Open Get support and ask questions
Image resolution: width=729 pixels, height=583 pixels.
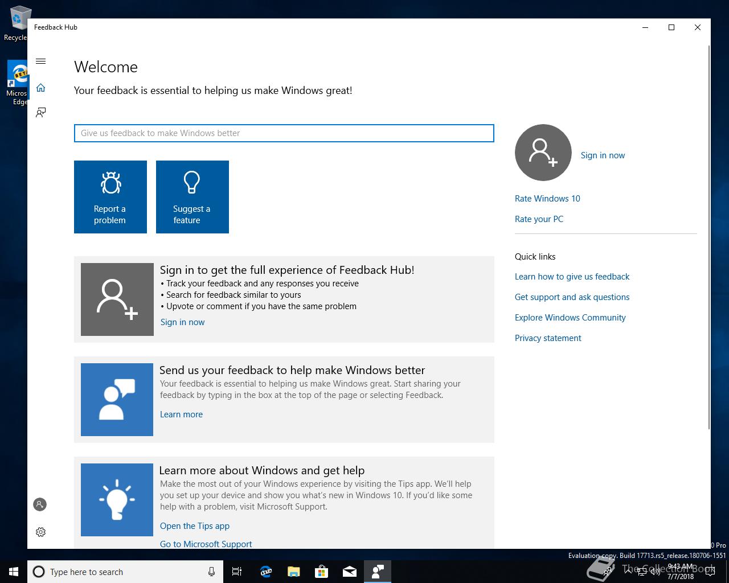click(572, 297)
